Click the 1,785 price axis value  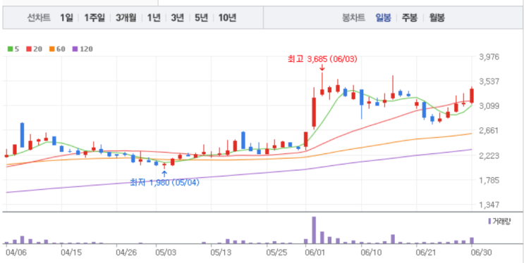489,180
